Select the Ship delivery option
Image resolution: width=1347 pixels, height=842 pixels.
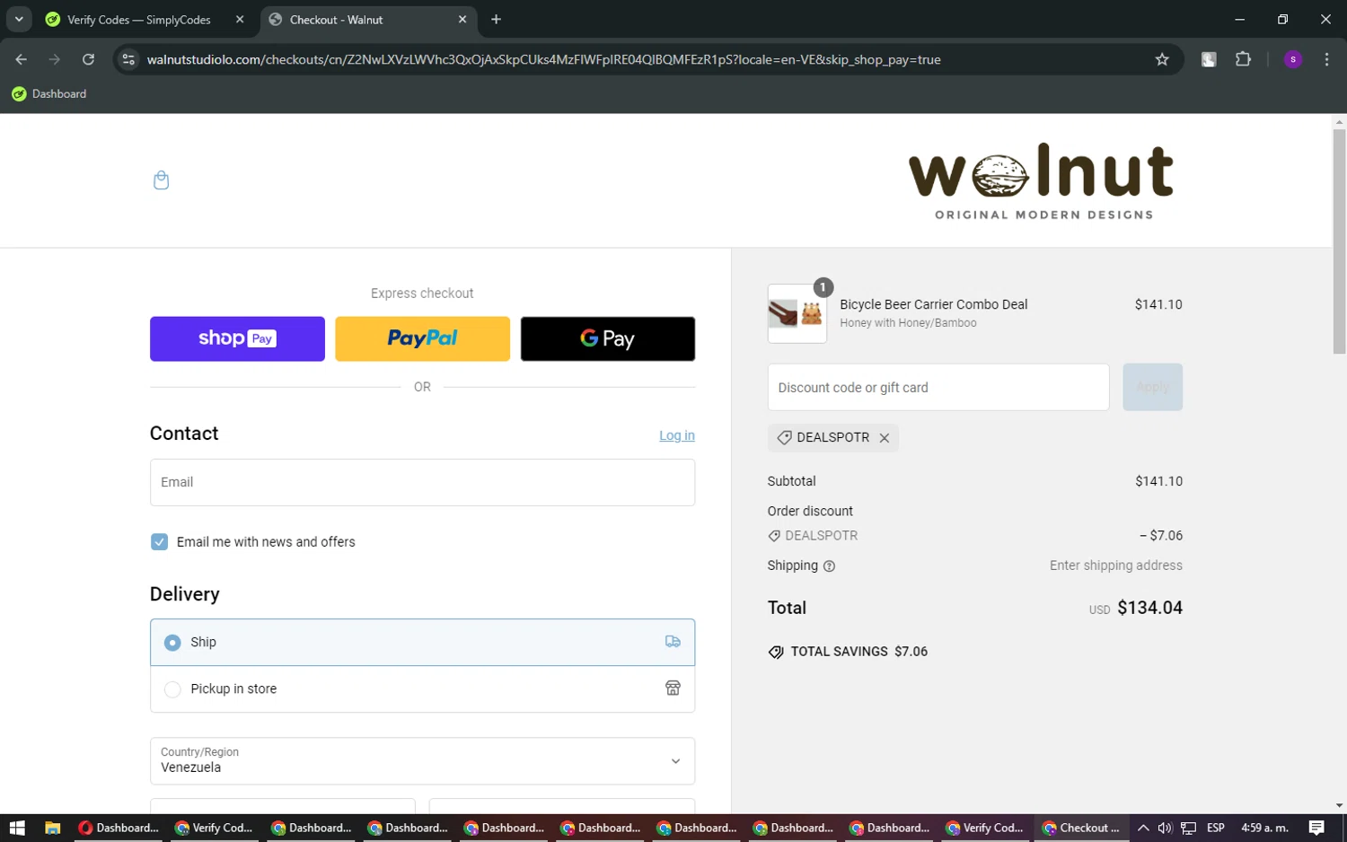[422, 642]
